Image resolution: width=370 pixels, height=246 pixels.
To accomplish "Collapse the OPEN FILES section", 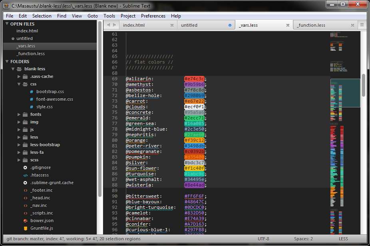I will click(7, 24).
